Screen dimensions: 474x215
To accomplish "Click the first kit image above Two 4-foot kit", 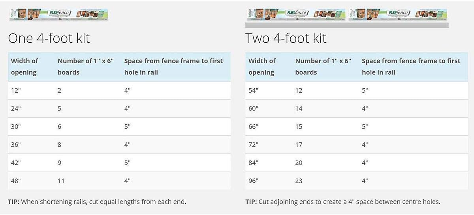I will point(295,14).
